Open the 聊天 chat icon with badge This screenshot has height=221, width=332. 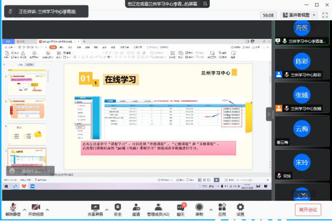(181, 210)
